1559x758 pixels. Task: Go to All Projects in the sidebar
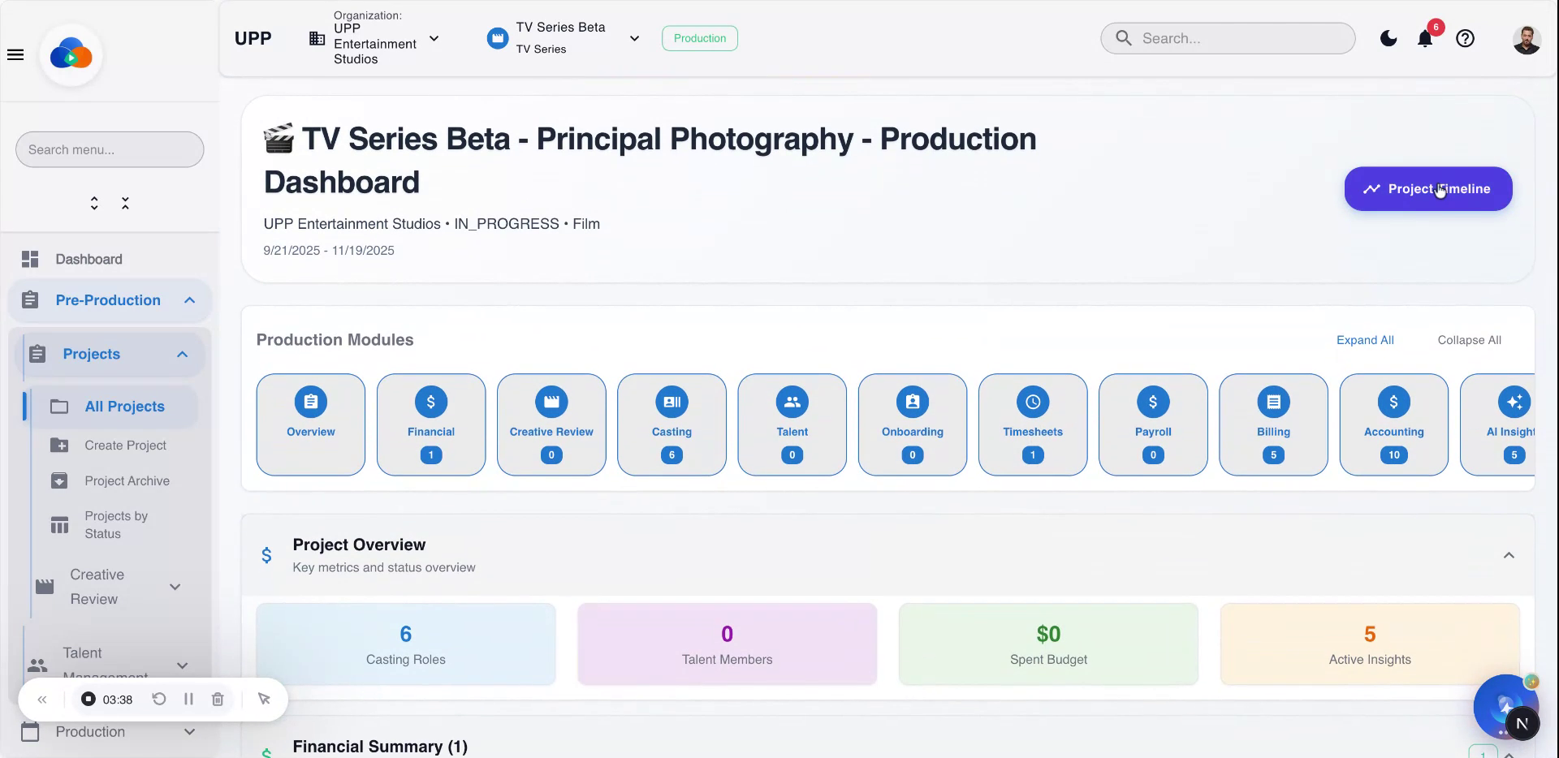[x=125, y=406]
